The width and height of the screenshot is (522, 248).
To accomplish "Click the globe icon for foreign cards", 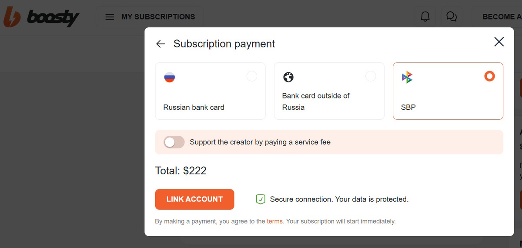I will click(288, 77).
